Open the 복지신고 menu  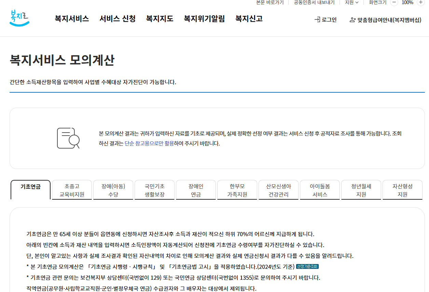click(249, 19)
